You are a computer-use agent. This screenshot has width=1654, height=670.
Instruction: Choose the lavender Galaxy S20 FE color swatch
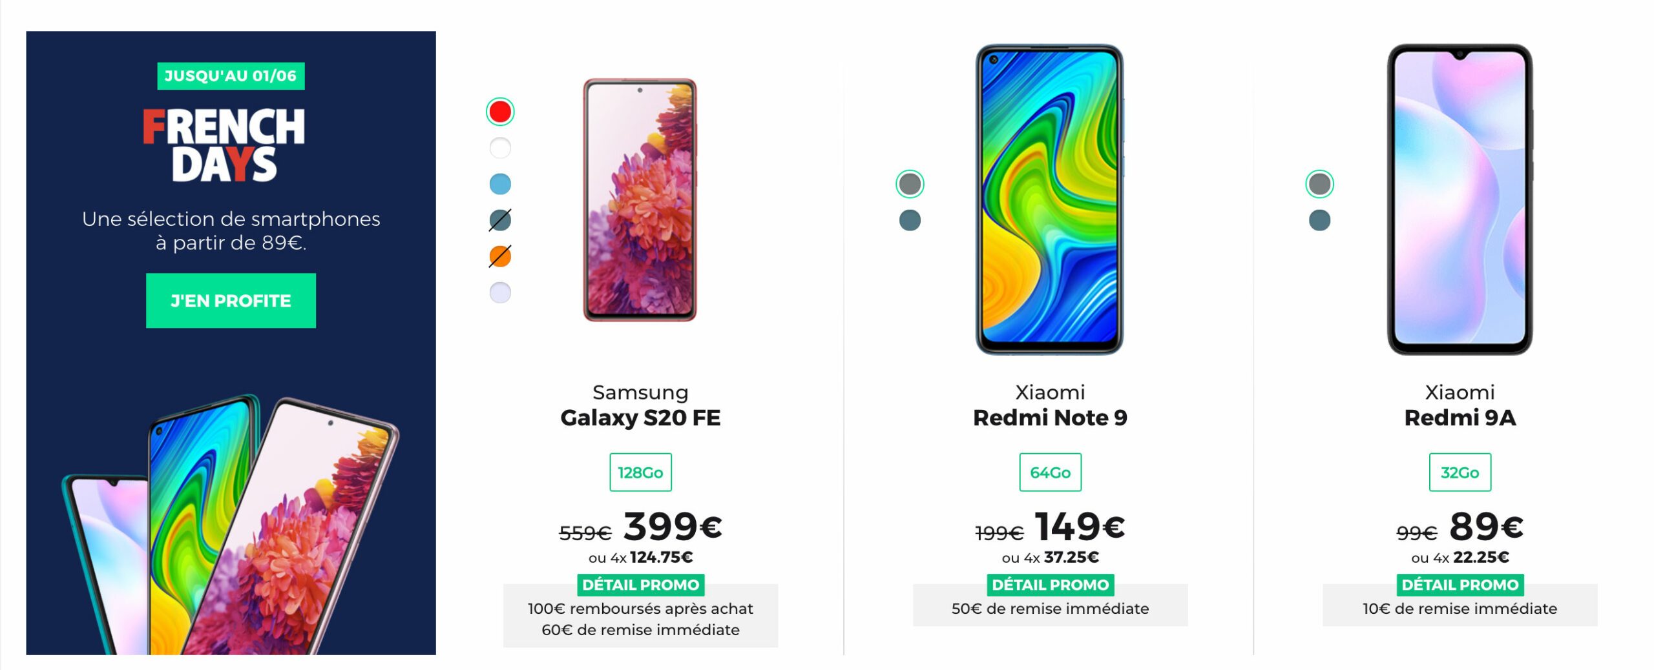(500, 292)
